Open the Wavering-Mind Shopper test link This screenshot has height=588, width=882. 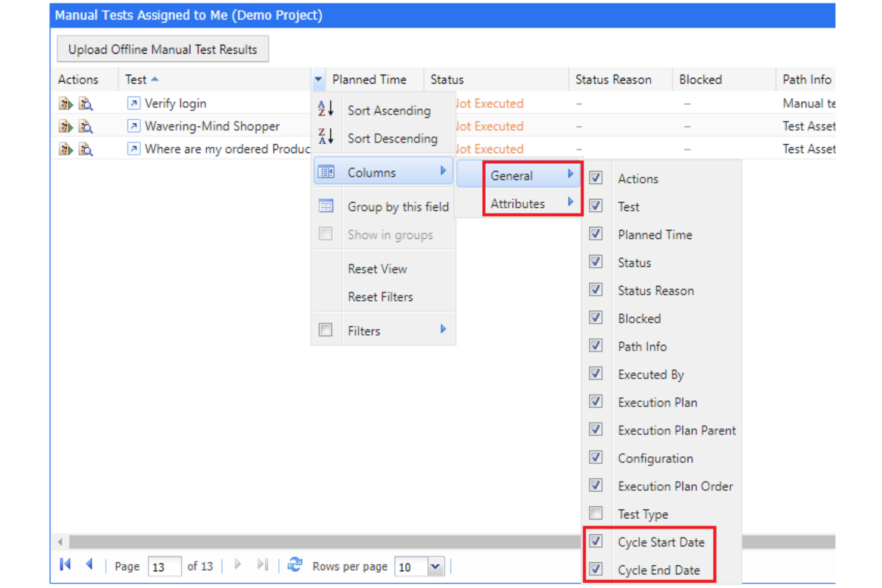pos(212,126)
